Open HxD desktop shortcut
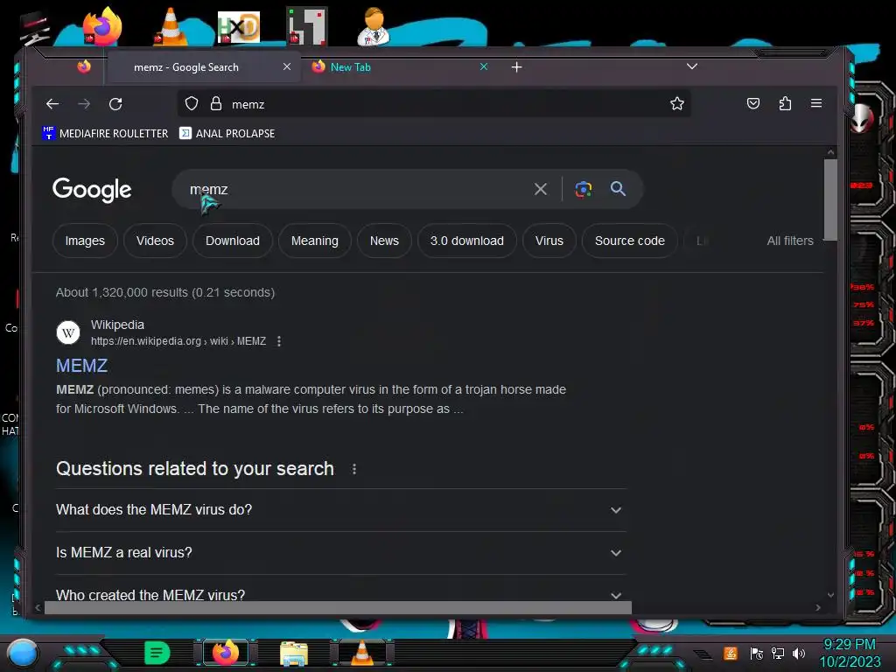Viewport: 896px width, 672px height. [239, 27]
